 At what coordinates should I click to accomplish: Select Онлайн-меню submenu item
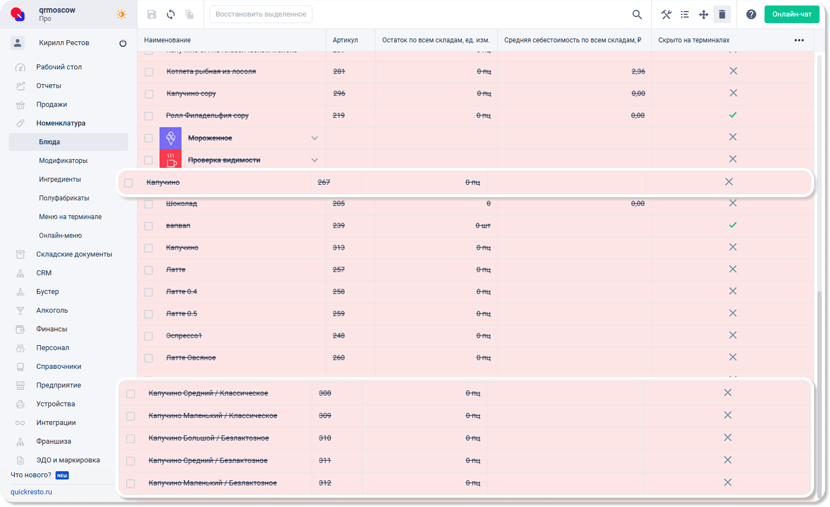point(61,236)
